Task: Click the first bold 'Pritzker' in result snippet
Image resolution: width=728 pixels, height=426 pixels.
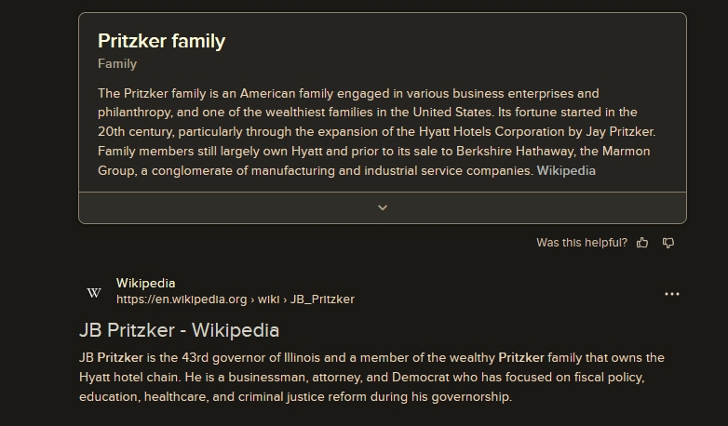Action: pos(120,358)
